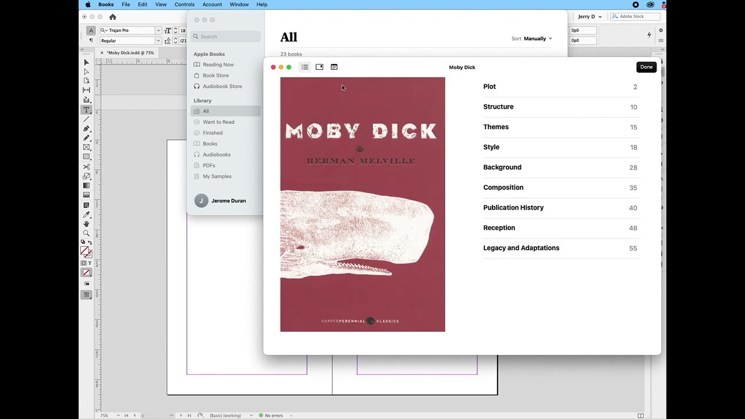The height and width of the screenshot is (419, 745).
Task: Switch to Moby Dick.indd document tab
Action: [130, 53]
